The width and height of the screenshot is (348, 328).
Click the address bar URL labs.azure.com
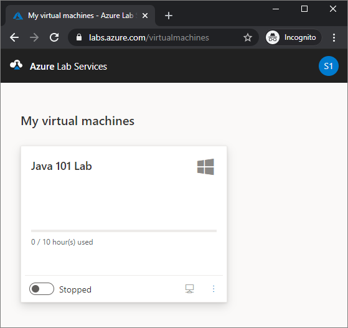[149, 37]
